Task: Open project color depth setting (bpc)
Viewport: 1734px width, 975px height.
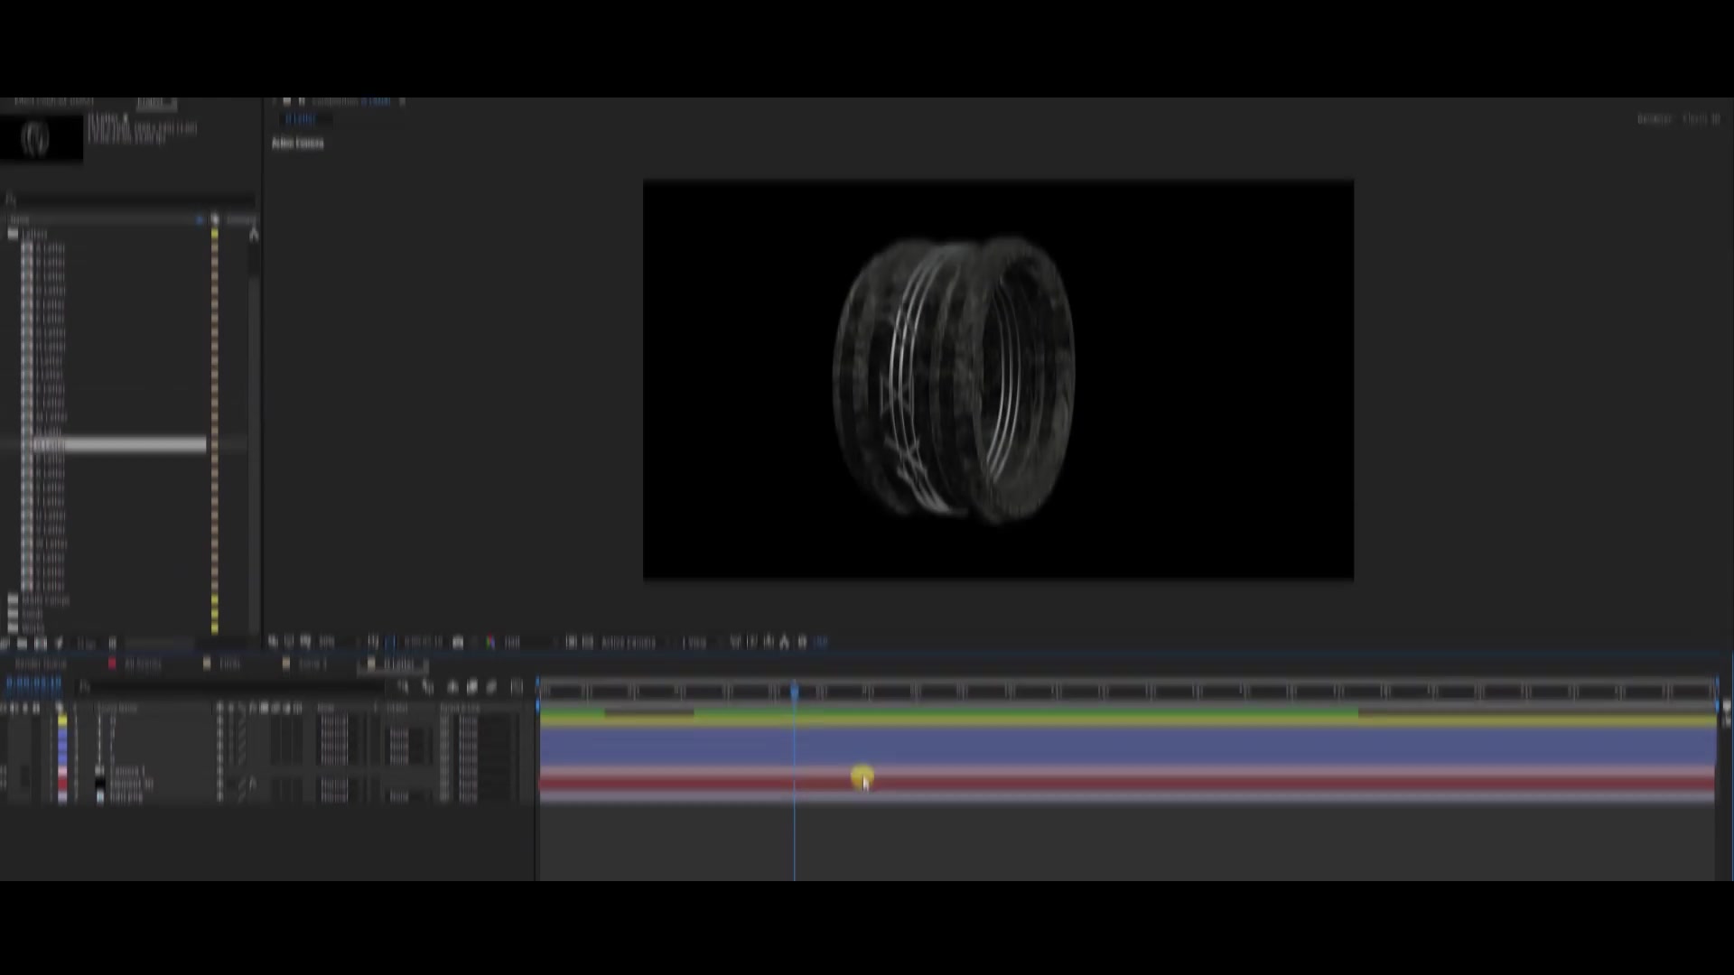Action: click(86, 644)
